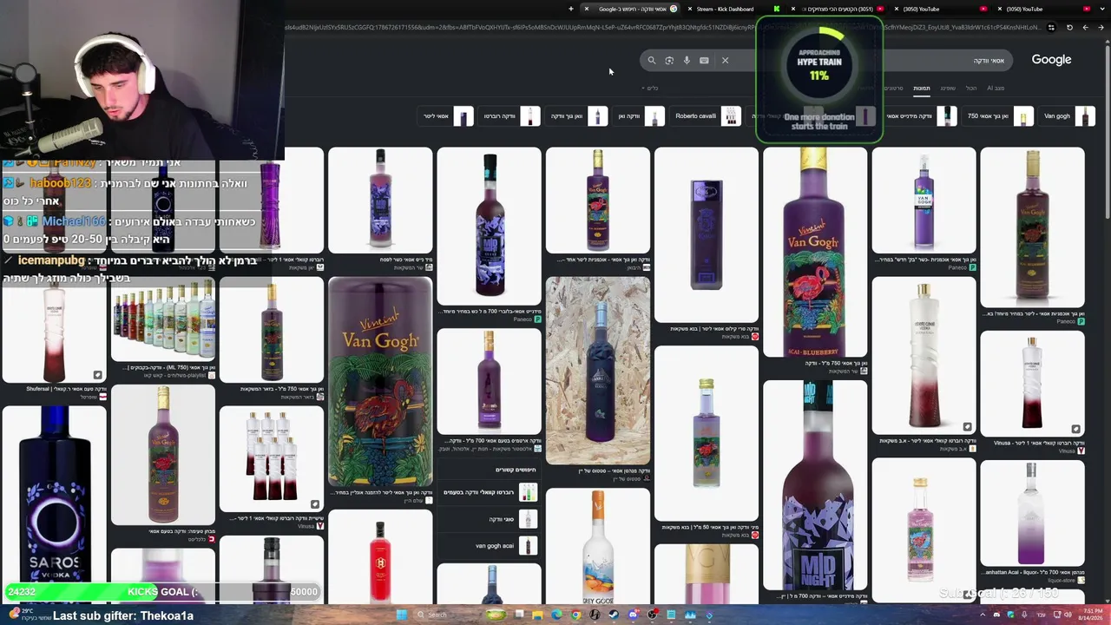Image resolution: width=1111 pixels, height=625 pixels.
Task: Open the Saros Vodka bottle image
Action: [54, 503]
